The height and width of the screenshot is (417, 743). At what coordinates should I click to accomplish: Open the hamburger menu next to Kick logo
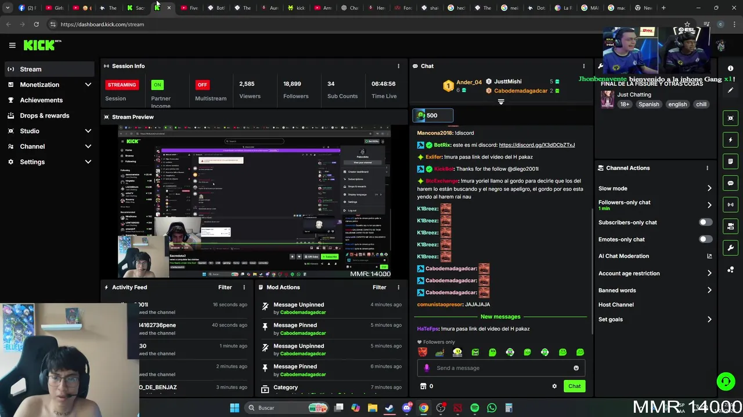point(12,45)
